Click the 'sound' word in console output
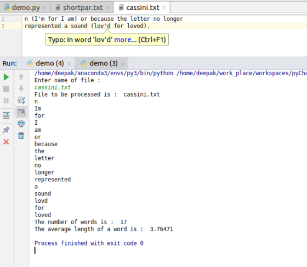The height and width of the screenshot is (267, 307). (43, 193)
